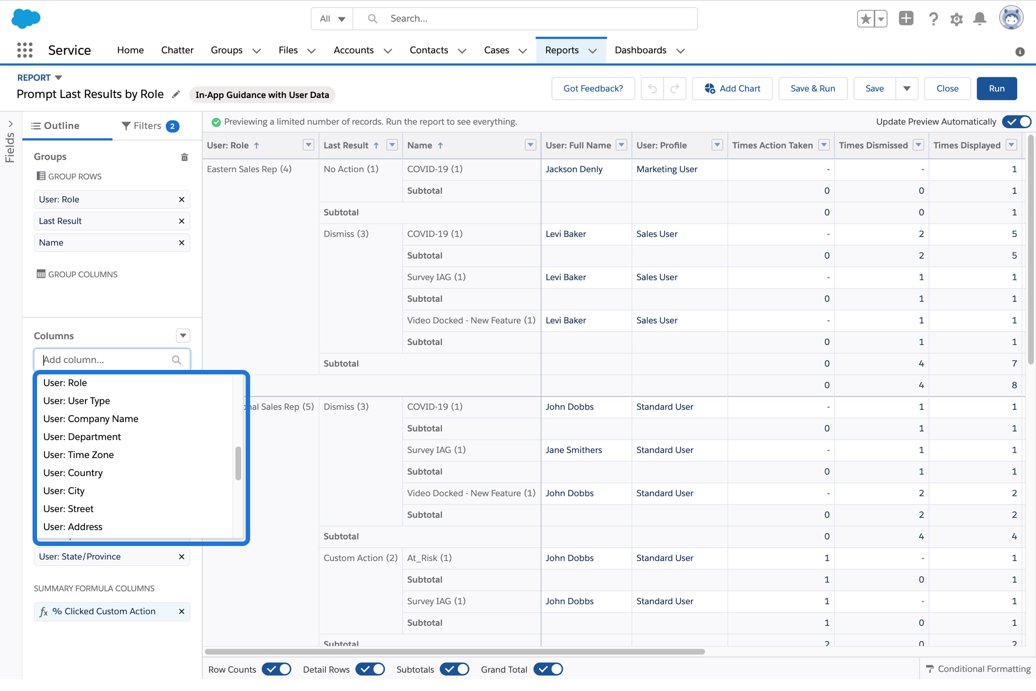Click the undo arrow icon
Viewport: 1036px width, 691px height.
pos(652,88)
